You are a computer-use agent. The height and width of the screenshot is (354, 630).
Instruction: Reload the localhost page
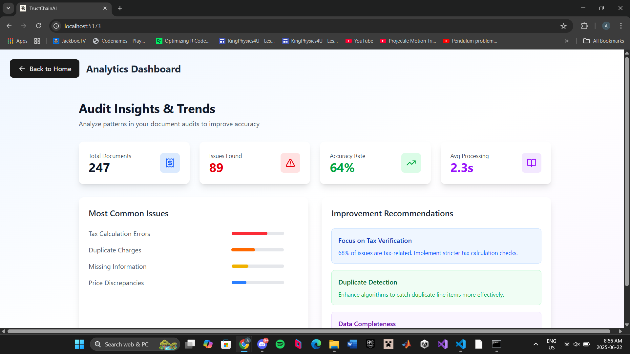[38, 26]
